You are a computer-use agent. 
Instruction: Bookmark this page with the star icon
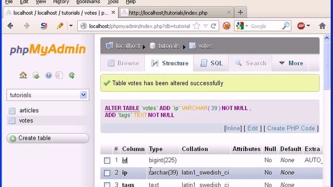click(x=197, y=26)
